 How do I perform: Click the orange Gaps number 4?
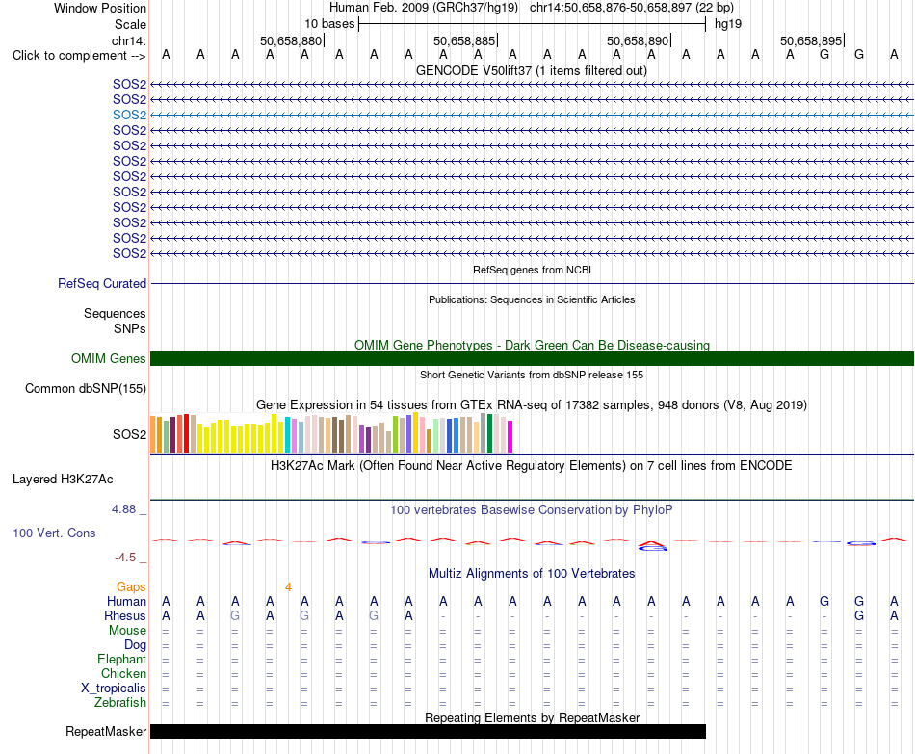click(288, 587)
